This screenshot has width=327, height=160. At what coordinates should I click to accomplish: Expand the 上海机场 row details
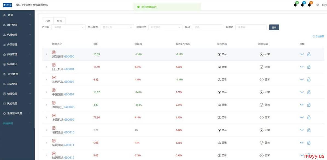click(x=47, y=118)
